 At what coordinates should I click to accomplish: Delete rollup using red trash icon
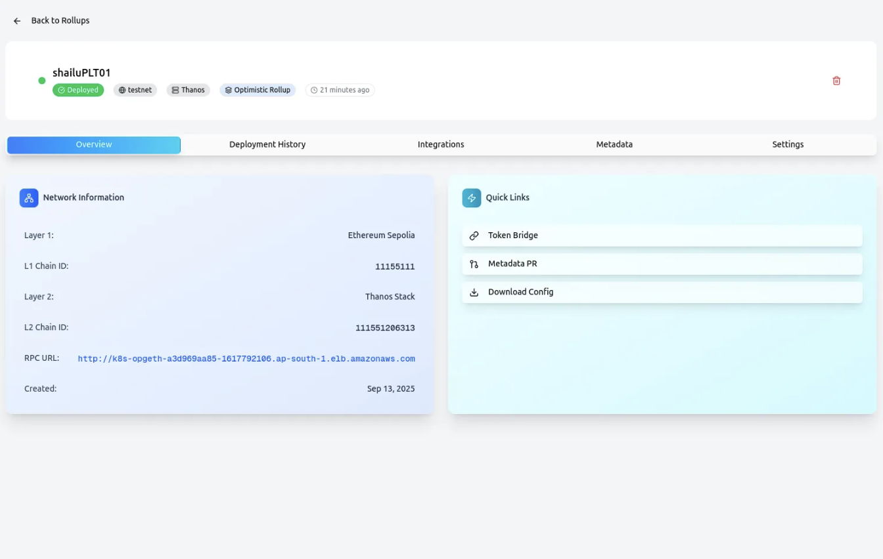[x=836, y=81]
